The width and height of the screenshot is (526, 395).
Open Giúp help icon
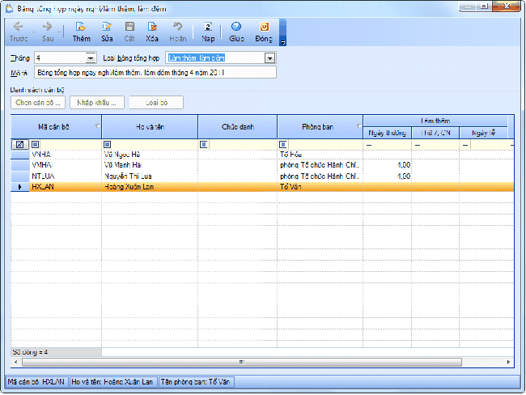[x=236, y=27]
